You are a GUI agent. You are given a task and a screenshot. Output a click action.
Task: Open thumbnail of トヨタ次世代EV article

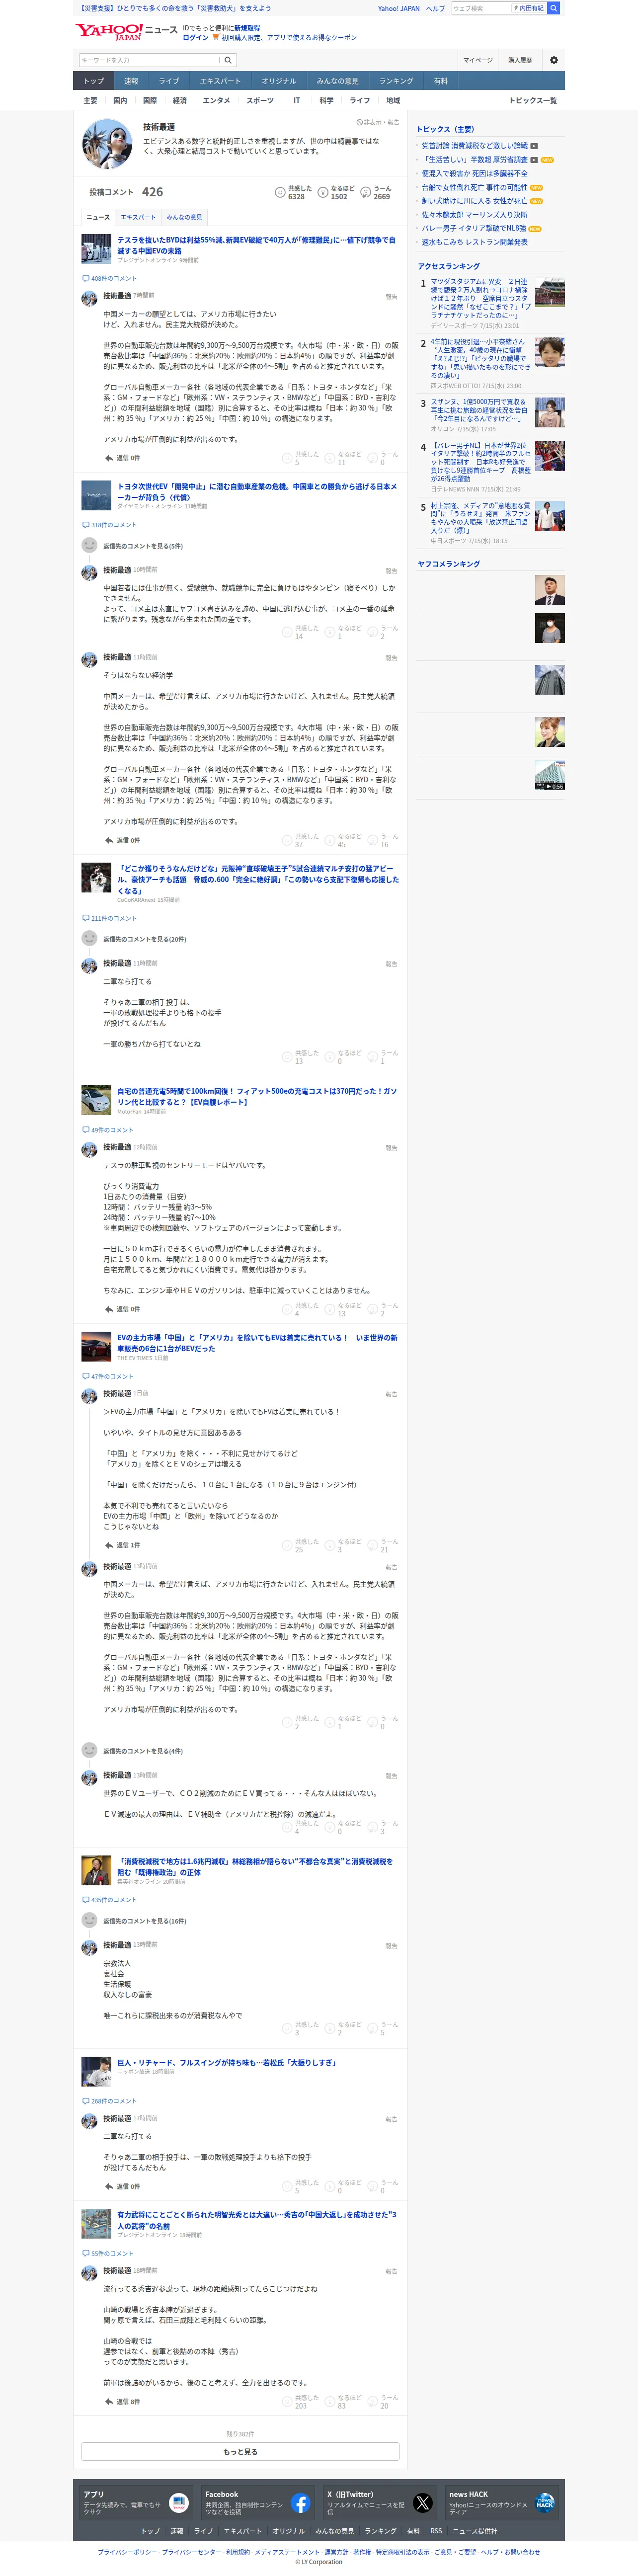click(96, 495)
